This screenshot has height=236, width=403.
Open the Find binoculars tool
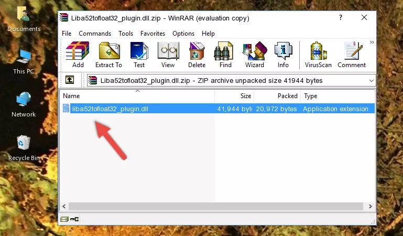click(225, 55)
